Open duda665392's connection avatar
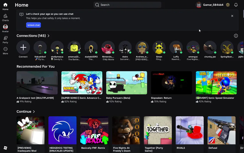Image resolution: width=244 pixels, height=153 pixels. tap(91, 47)
